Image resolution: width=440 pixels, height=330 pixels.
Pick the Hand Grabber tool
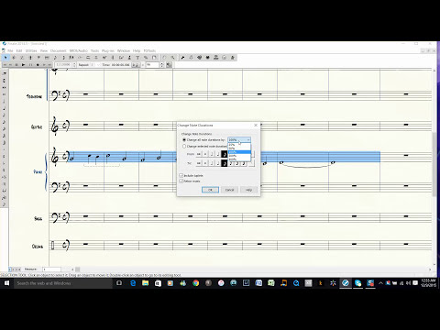pyautogui.click(x=164, y=58)
